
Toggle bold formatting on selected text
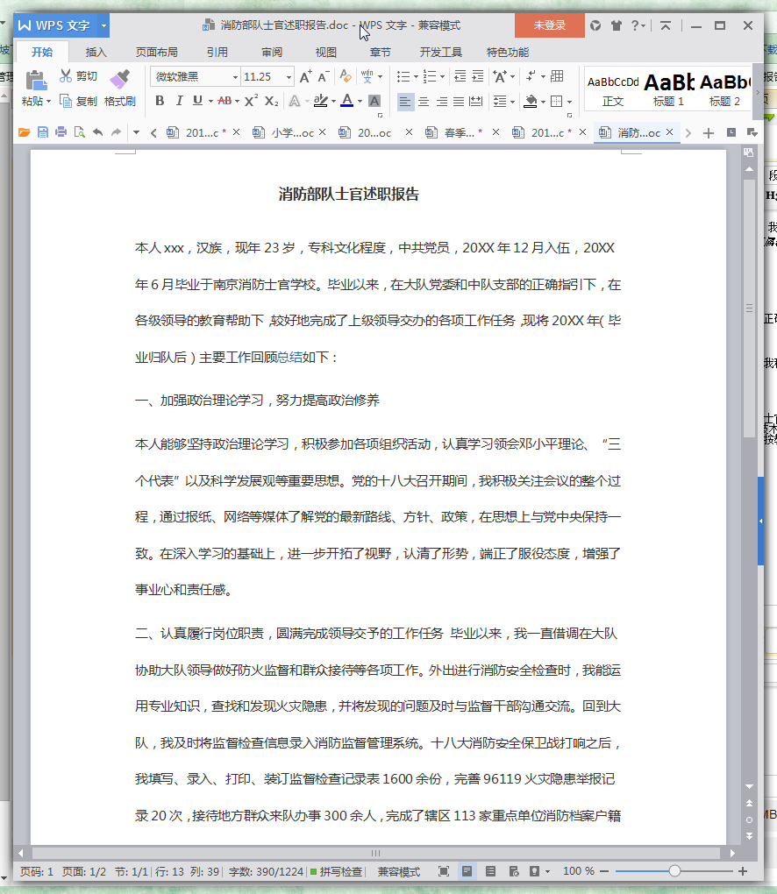click(158, 100)
